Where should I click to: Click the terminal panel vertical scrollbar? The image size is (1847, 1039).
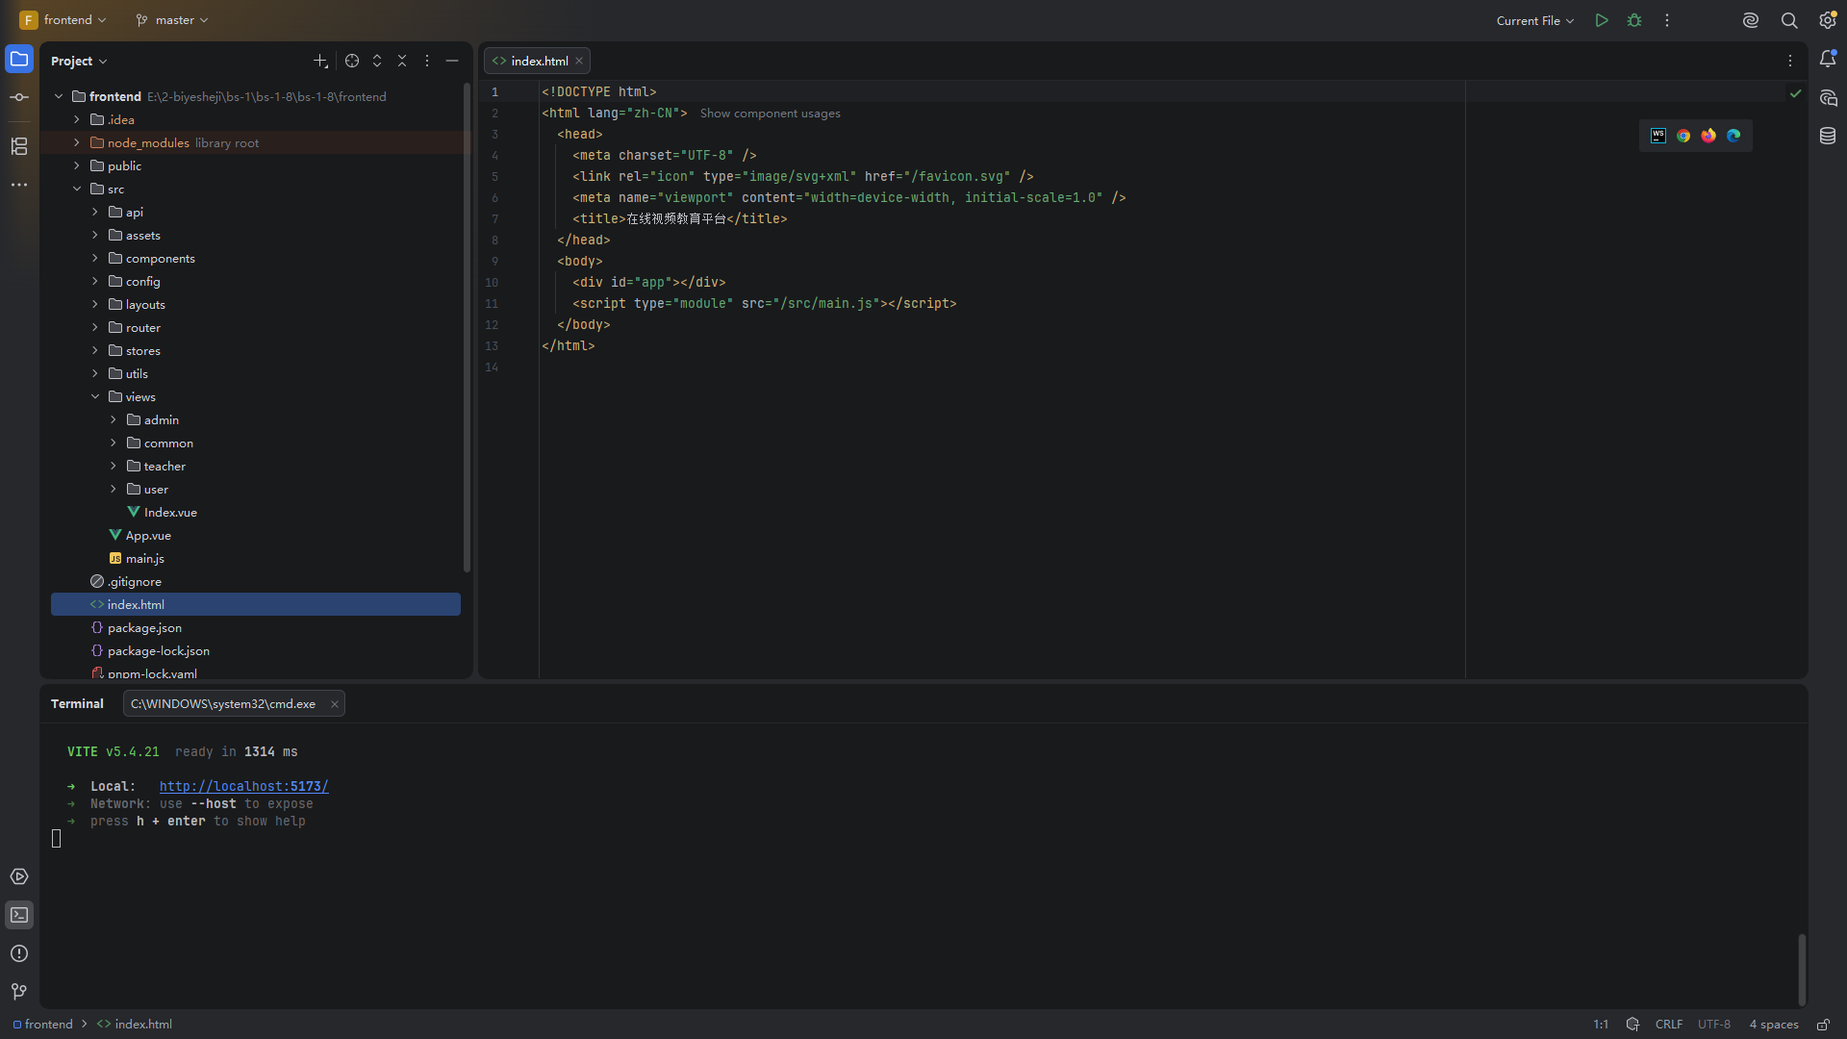coord(1802,969)
